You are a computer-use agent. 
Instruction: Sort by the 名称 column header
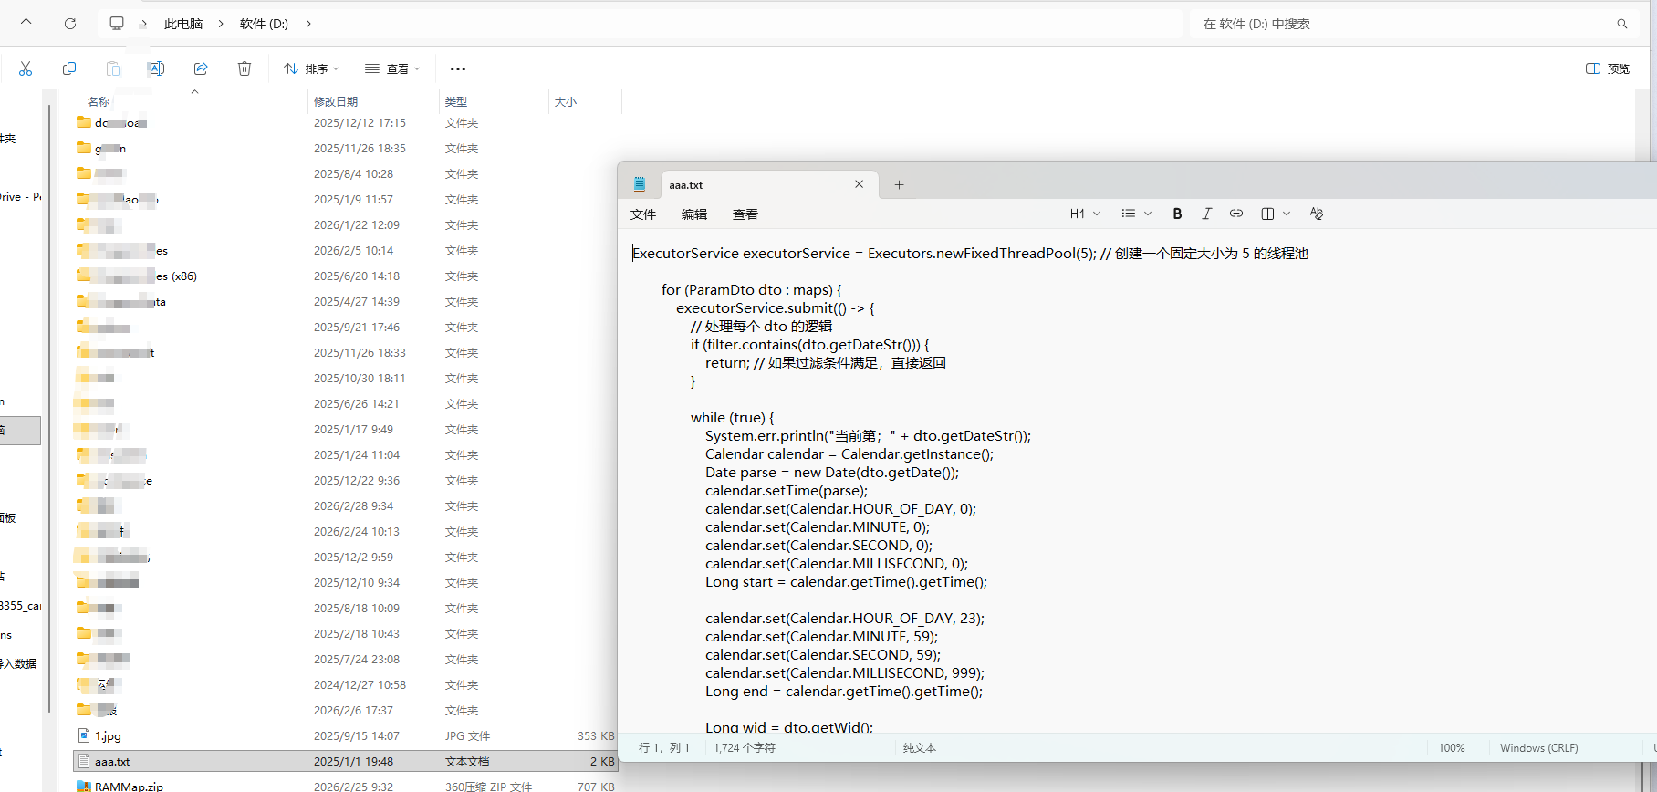pyautogui.click(x=99, y=101)
